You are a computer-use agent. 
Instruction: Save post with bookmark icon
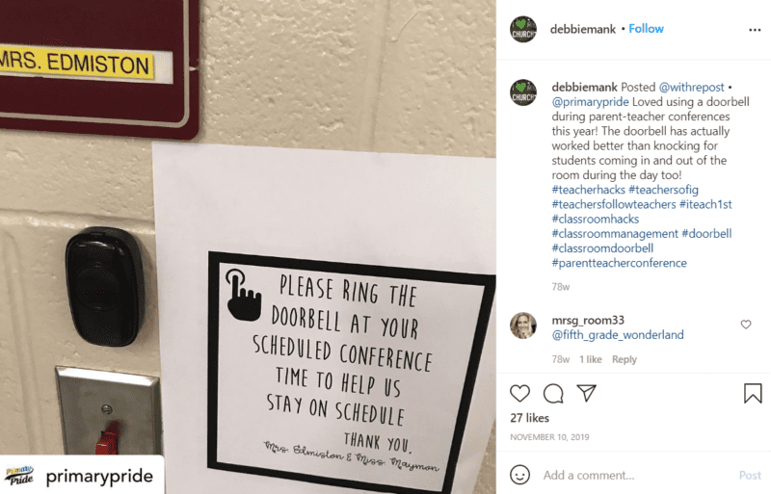click(753, 393)
